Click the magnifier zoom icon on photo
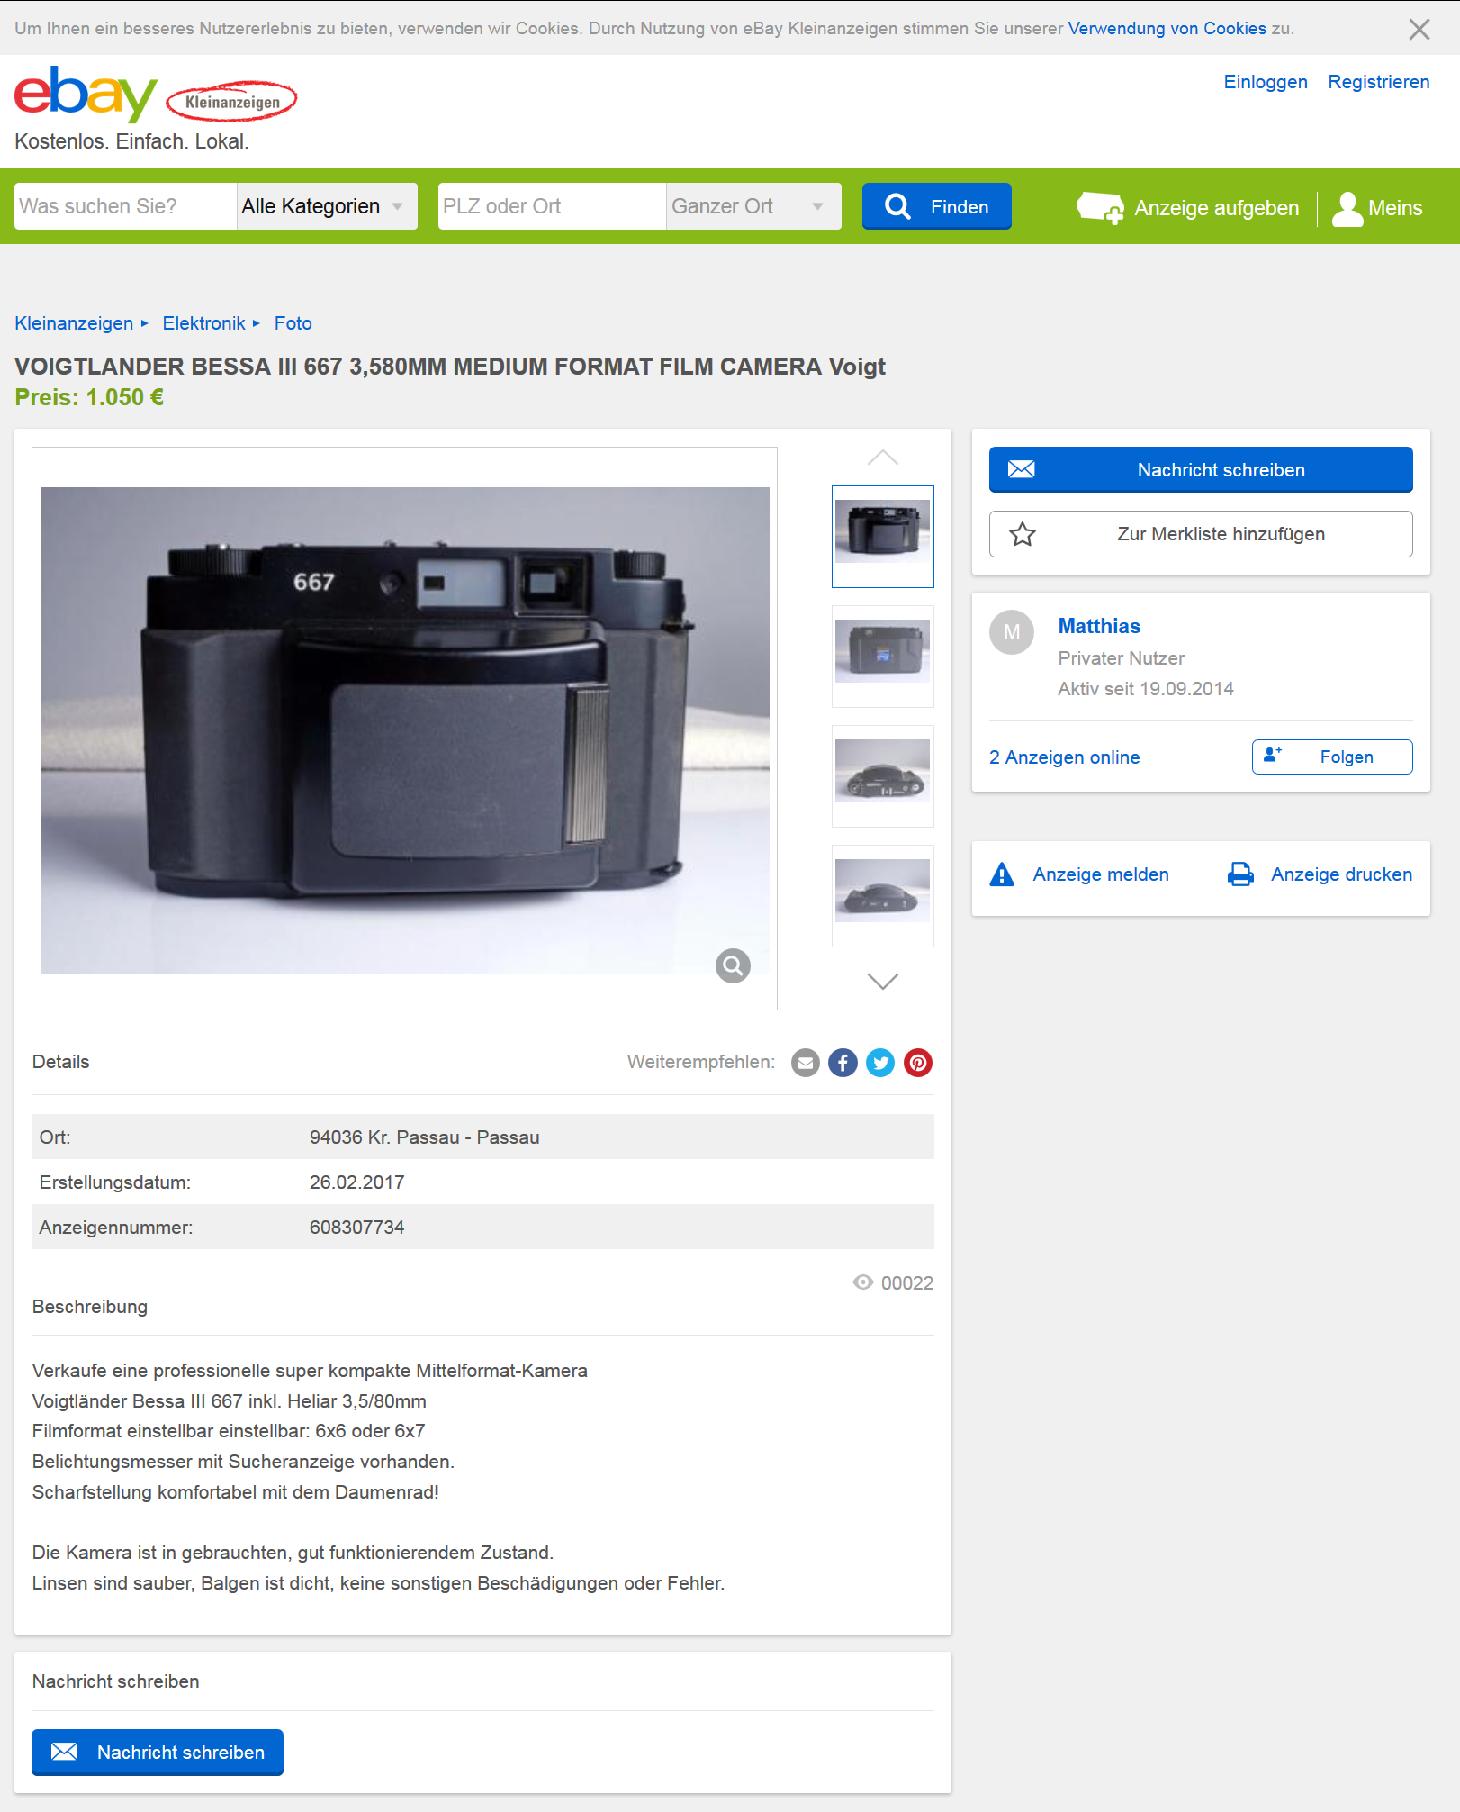Screen dimensions: 1460x1812 tap(733, 965)
